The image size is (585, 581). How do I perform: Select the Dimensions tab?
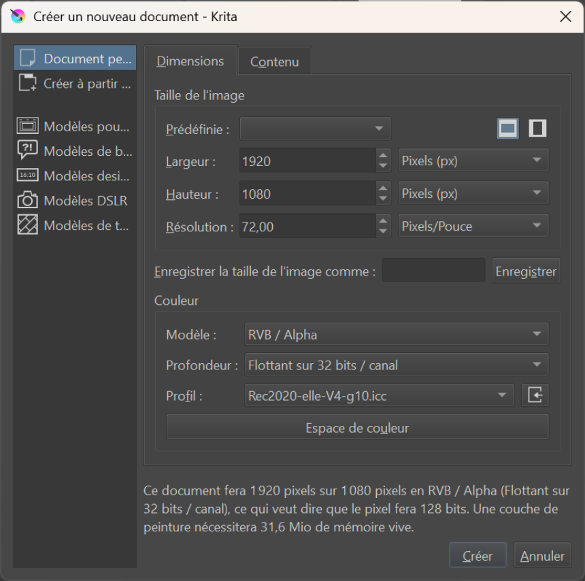190,61
